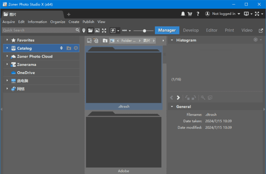Open the shopping cart icon

[190, 14]
